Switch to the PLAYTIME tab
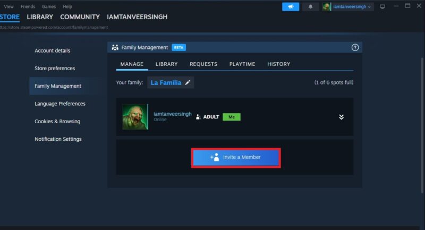This screenshot has height=230, width=425. click(x=242, y=64)
